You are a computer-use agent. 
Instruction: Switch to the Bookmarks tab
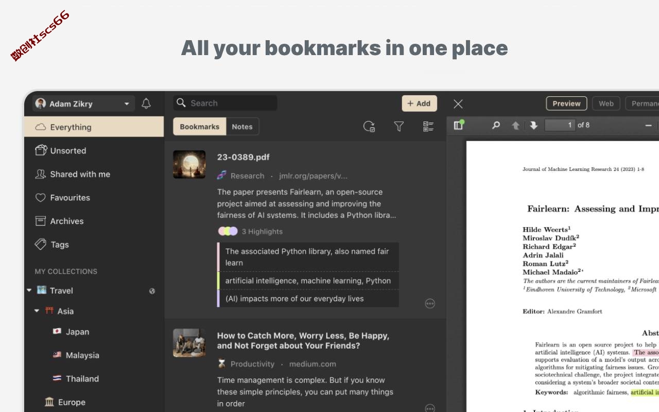coord(199,127)
